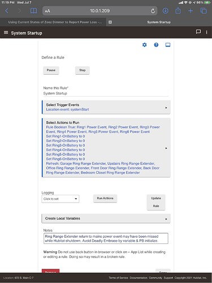Image resolution: width=212 pixels, height=283 pixels.
Task: Click Set Ring2-OnBattery to 0 action
Action: click(x=66, y=141)
